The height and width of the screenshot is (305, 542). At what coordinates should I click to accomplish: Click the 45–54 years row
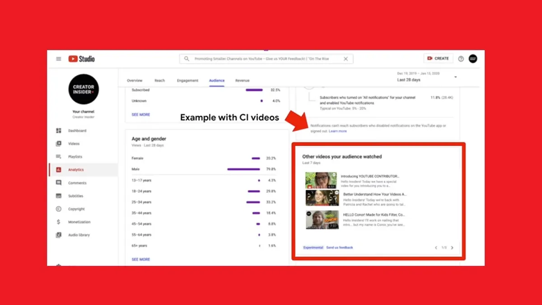click(x=204, y=224)
